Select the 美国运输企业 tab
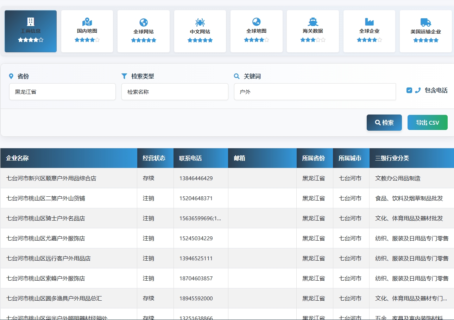The image size is (454, 320). click(x=426, y=31)
